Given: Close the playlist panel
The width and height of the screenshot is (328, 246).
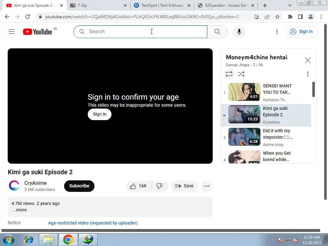Looking at the screenshot, I should pos(308,60).
